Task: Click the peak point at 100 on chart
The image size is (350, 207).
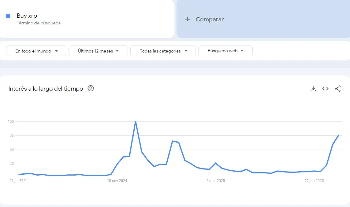Action: [x=136, y=122]
